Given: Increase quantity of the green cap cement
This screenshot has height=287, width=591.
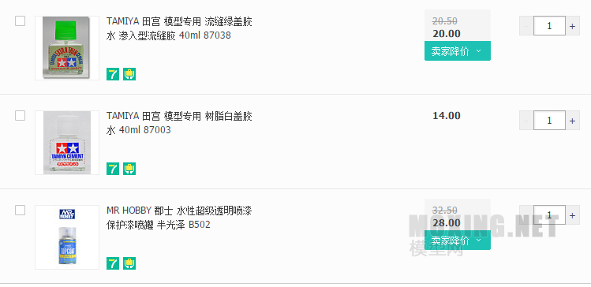Looking at the screenshot, I should (573, 25).
